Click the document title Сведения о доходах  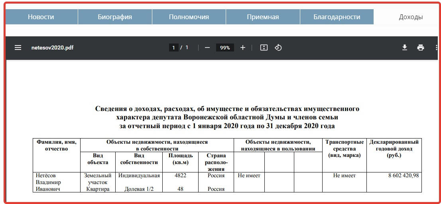click(227, 117)
